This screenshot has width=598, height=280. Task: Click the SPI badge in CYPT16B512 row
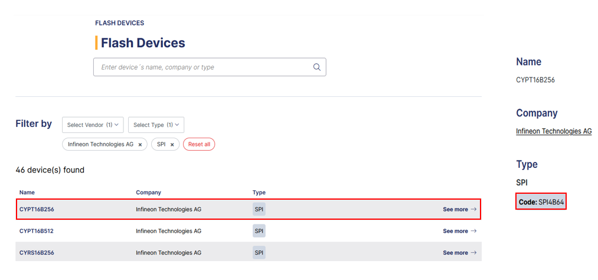[259, 231]
